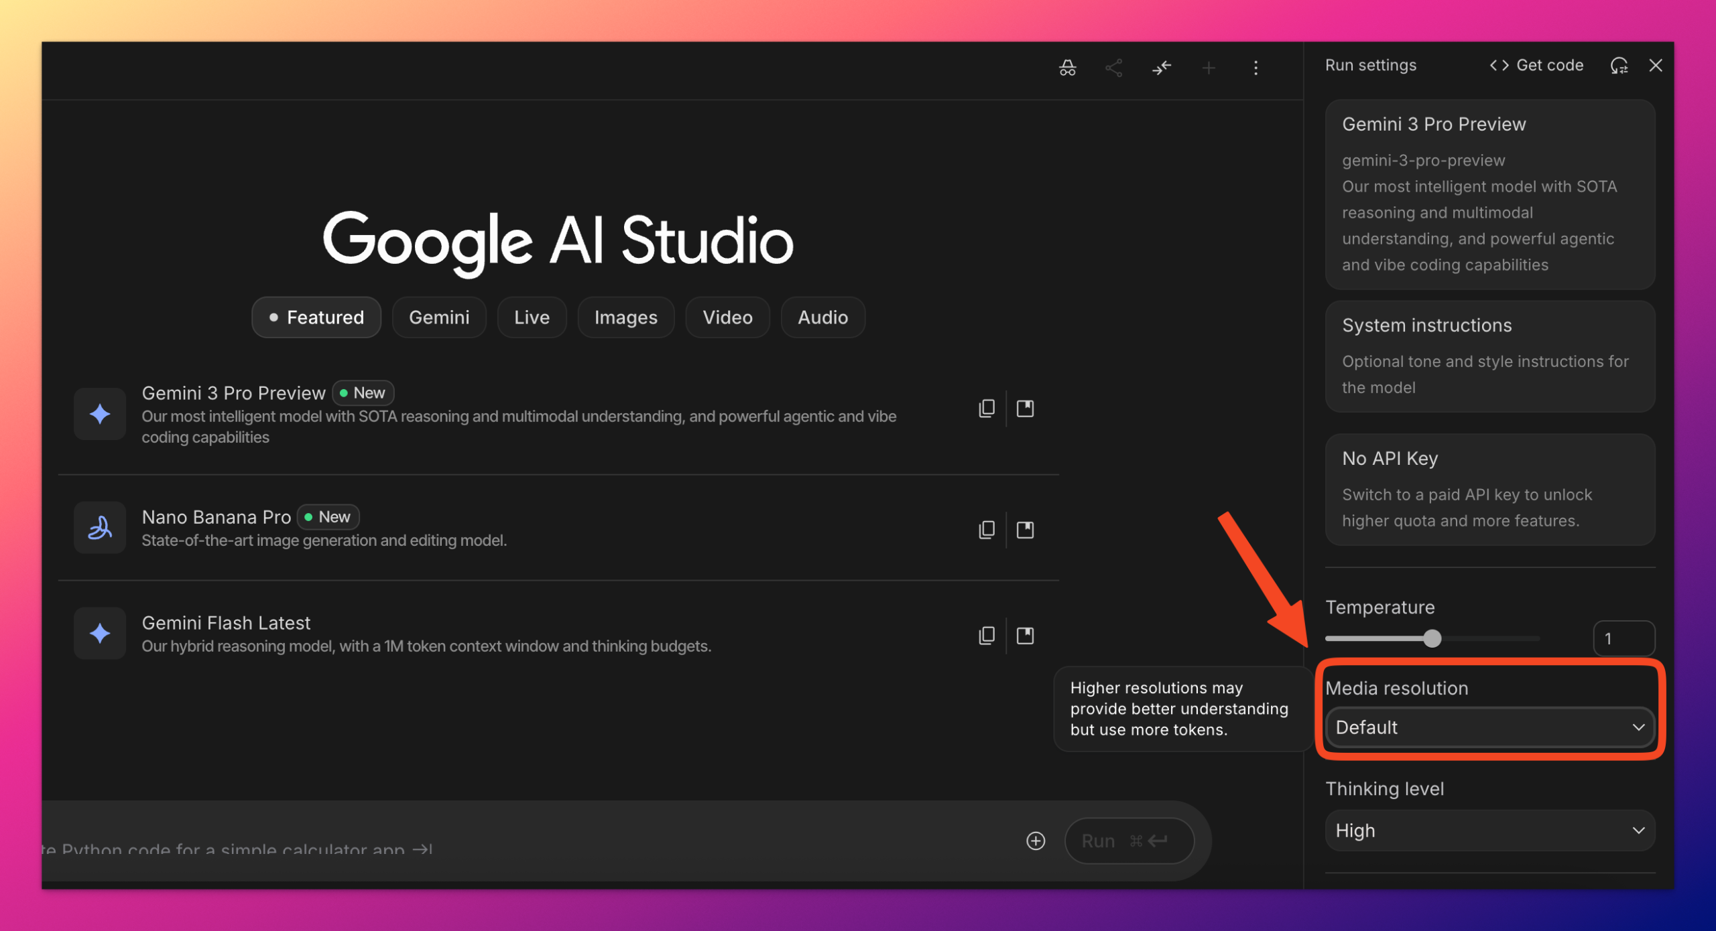Open Gemini 3 Pro Preview model selector
The image size is (1716, 931).
[1489, 194]
